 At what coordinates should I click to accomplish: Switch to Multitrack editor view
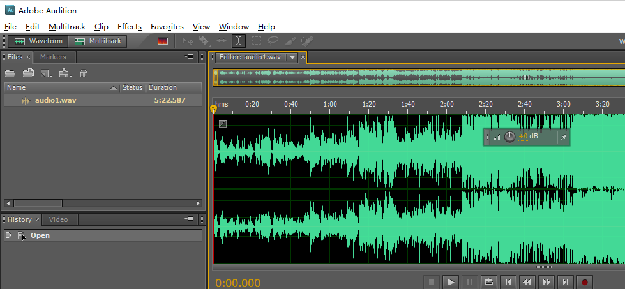(98, 41)
